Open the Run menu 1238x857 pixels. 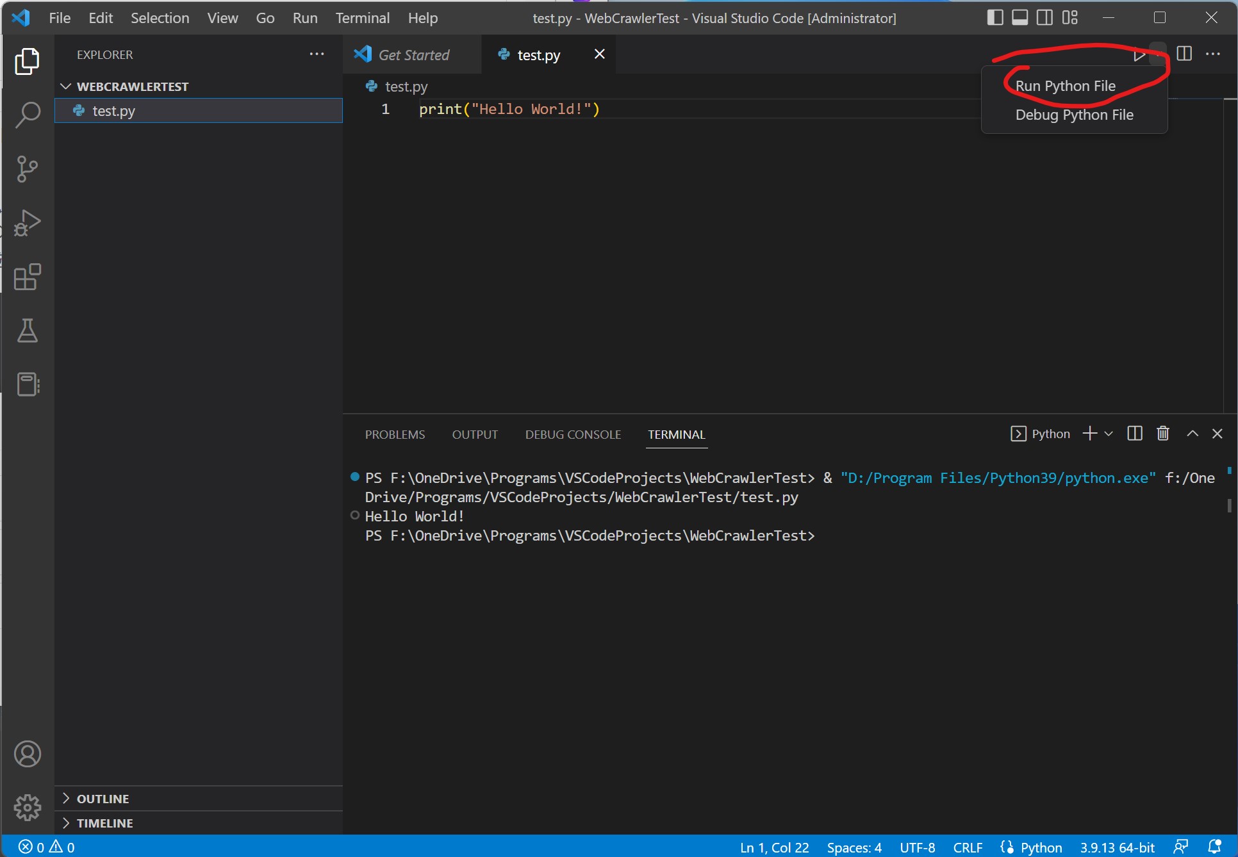[x=305, y=18]
